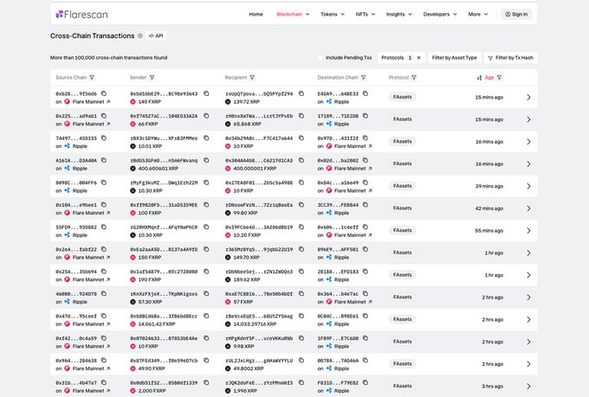The height and width of the screenshot is (397, 589).
Task: Open Flare Mainnet link under 0x978...431f2f
Action: 353,146
